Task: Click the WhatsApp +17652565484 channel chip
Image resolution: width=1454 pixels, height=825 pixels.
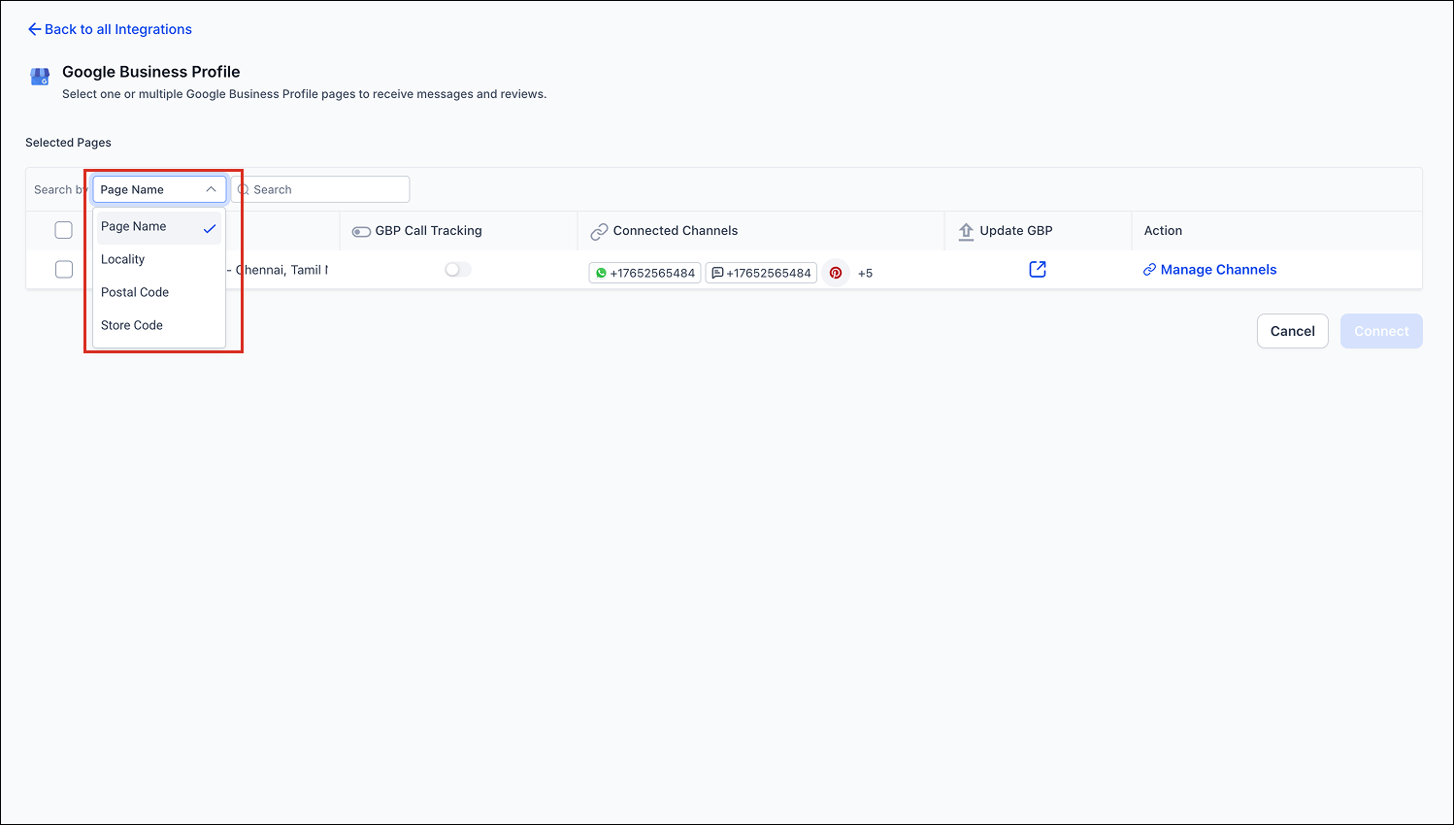Action: [x=644, y=273]
